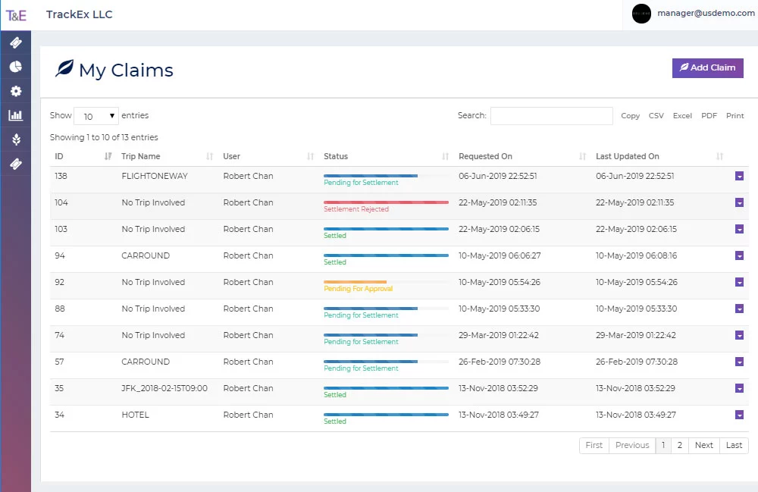Open the bottom ticket icon in the sidebar
758x492 pixels.
coord(16,164)
